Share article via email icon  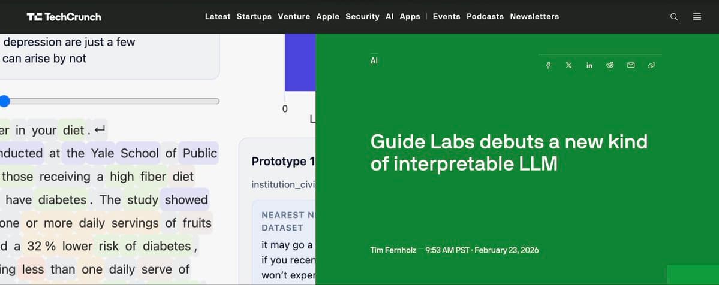631,65
